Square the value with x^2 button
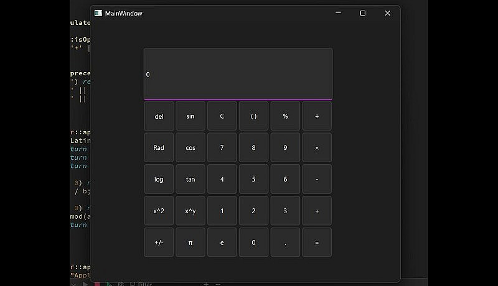The width and height of the screenshot is (498, 286). click(159, 211)
